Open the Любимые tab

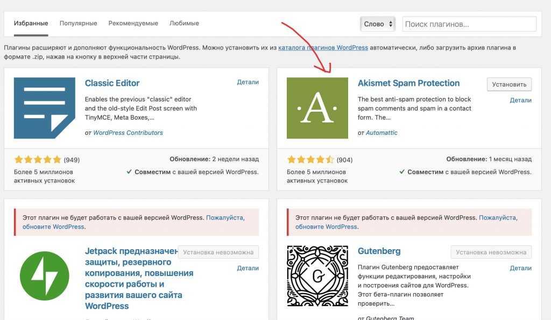184,24
